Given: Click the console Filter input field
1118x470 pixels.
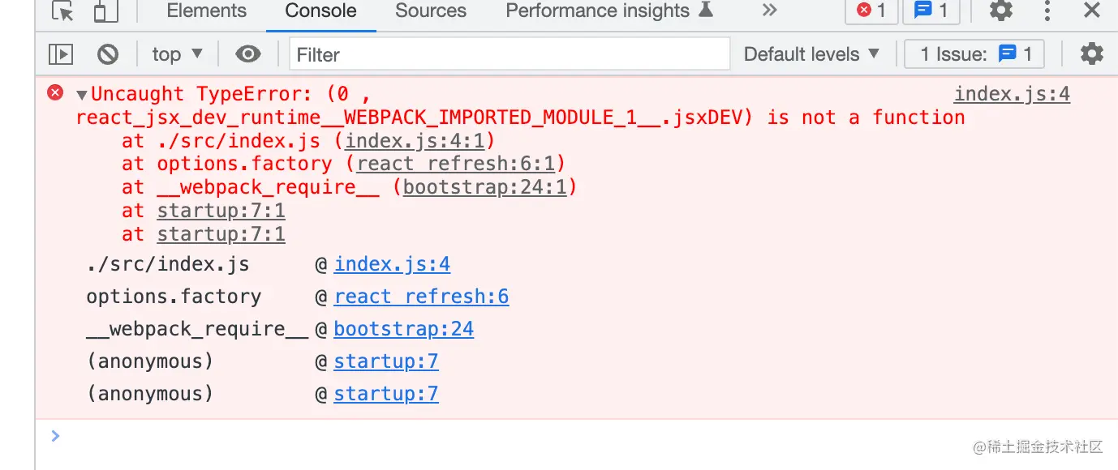Looking at the screenshot, I should tap(510, 54).
